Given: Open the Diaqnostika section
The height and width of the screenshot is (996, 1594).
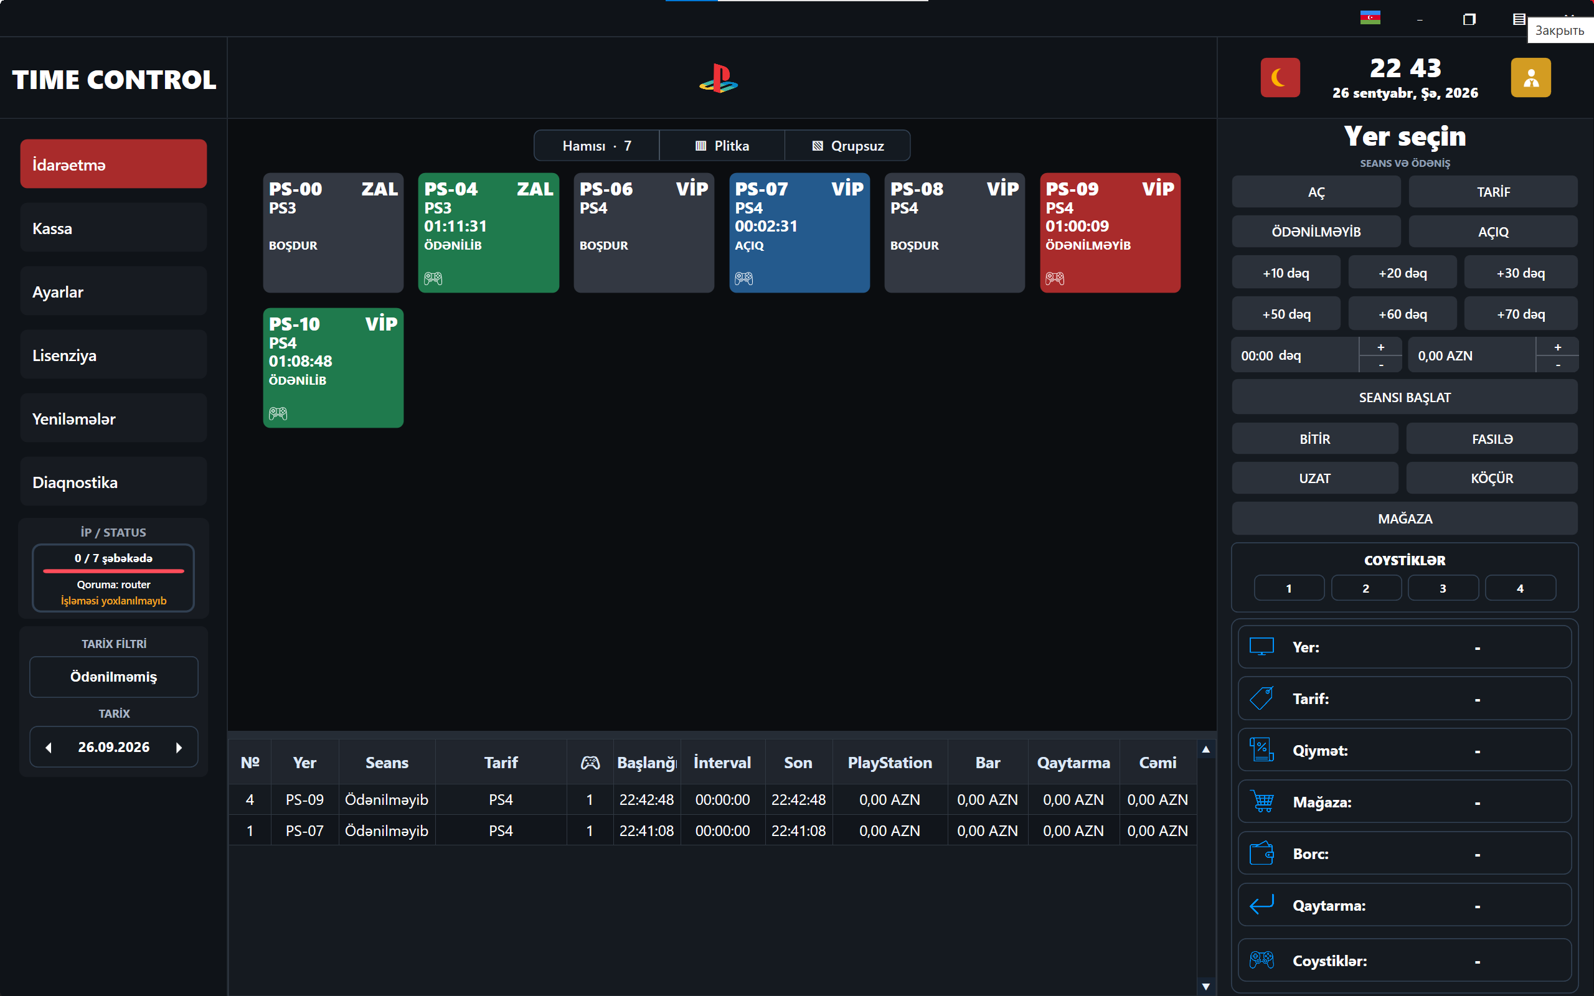Looking at the screenshot, I should [113, 482].
